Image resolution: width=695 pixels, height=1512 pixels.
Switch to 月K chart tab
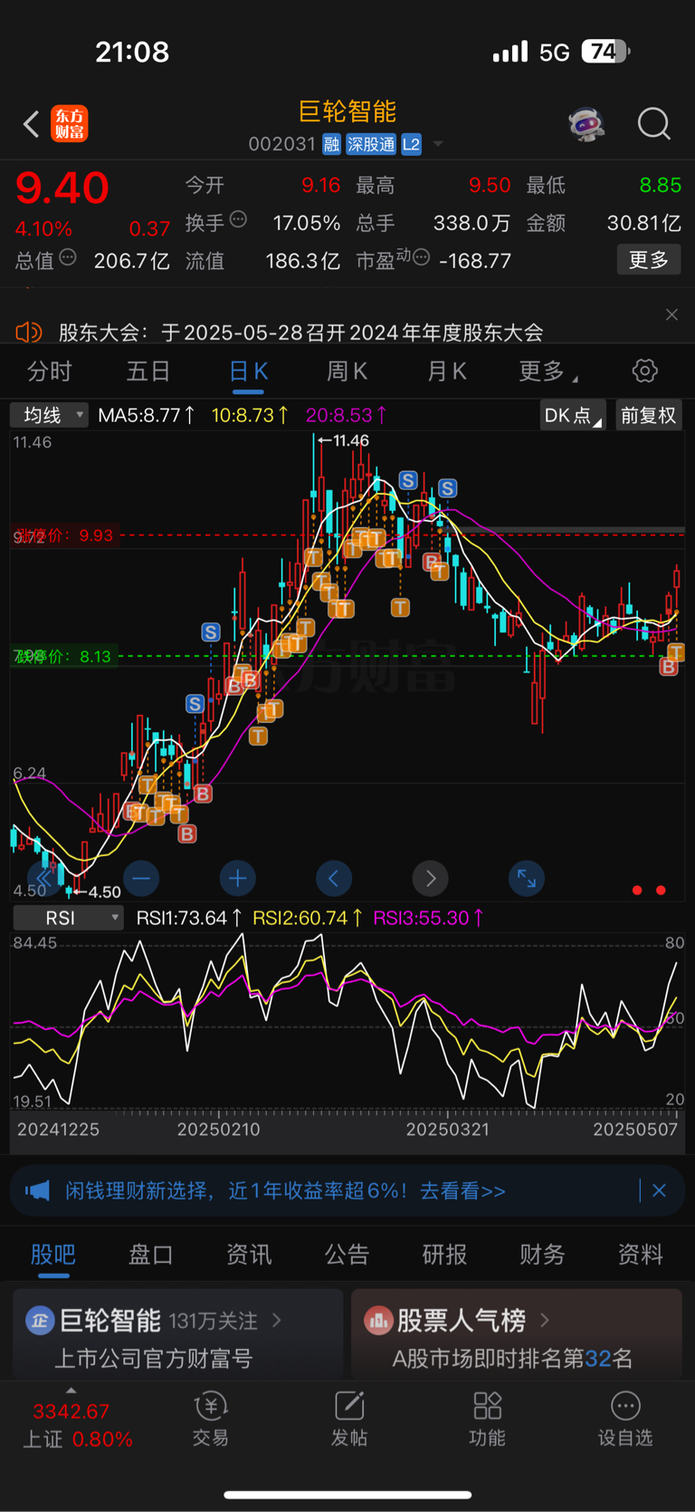coord(446,371)
